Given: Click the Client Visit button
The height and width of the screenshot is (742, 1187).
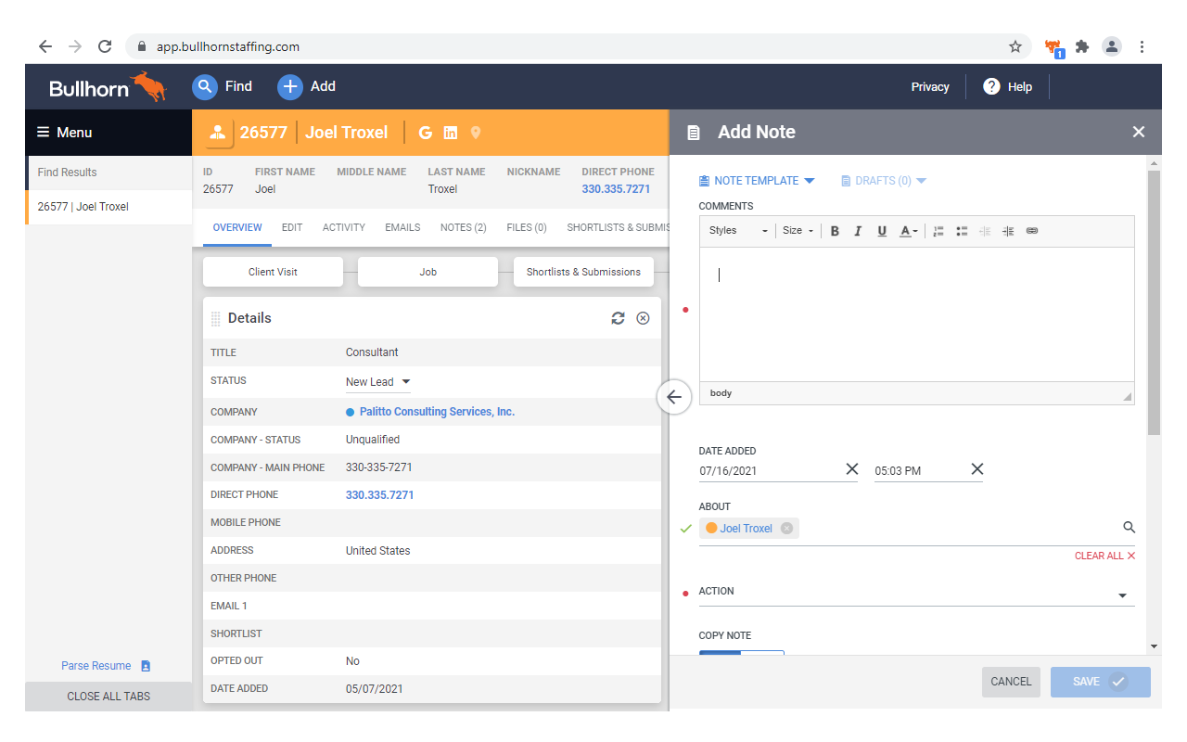Looking at the screenshot, I should pyautogui.click(x=273, y=272).
